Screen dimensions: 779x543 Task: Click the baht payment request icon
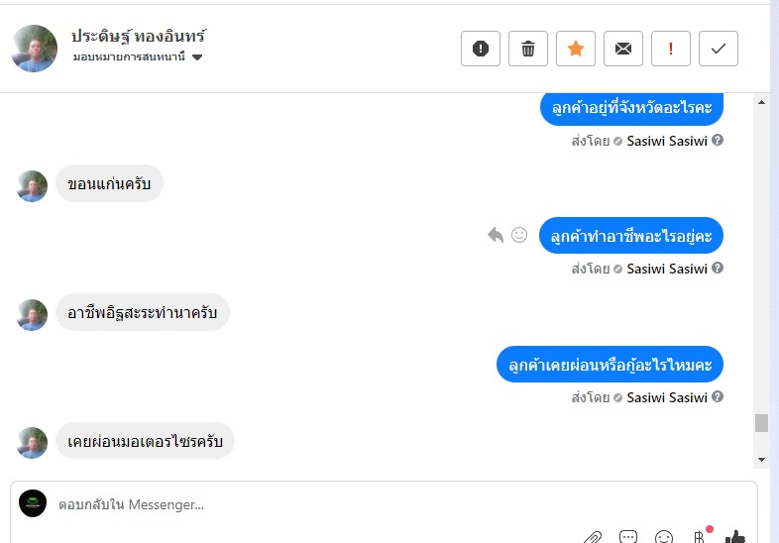point(699,537)
